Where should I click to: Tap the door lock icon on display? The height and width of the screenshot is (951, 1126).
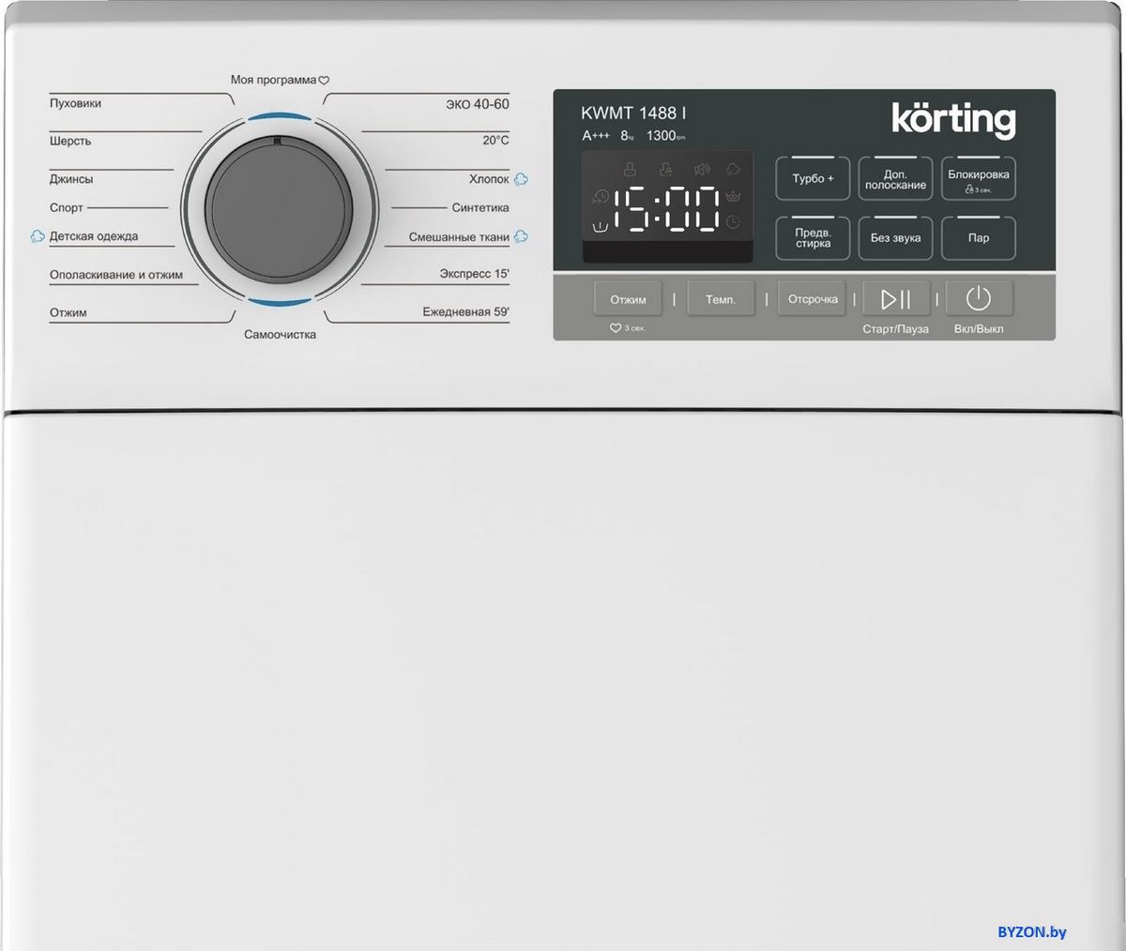coord(631,170)
